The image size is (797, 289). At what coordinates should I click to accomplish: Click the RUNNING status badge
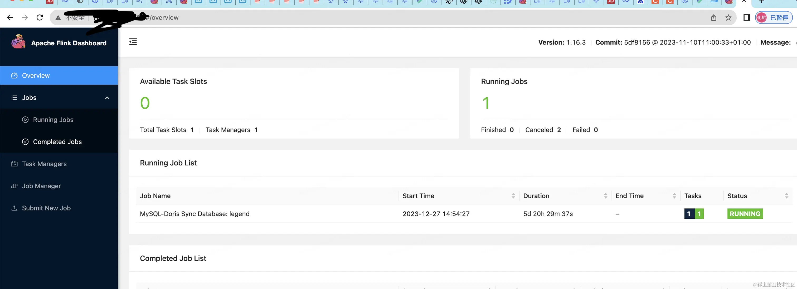point(745,214)
